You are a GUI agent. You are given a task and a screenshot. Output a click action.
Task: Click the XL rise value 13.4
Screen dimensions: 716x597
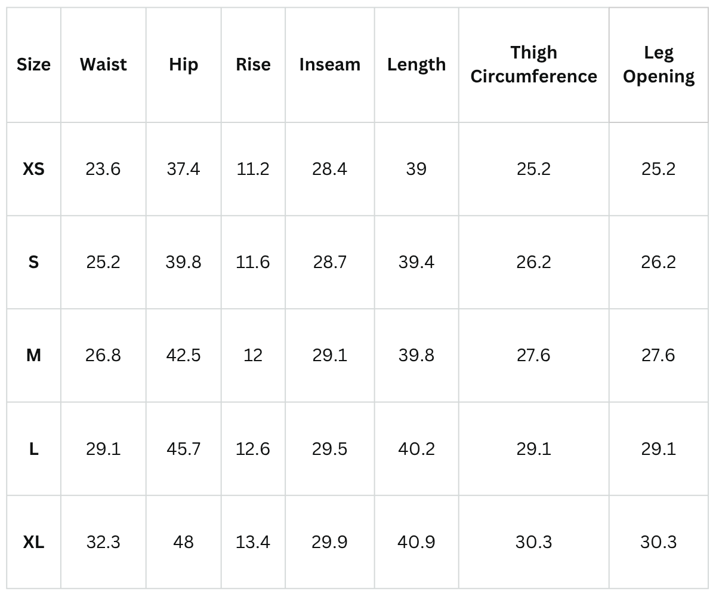253,542
